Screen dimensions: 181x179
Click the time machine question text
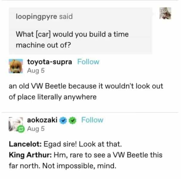(x=72, y=39)
